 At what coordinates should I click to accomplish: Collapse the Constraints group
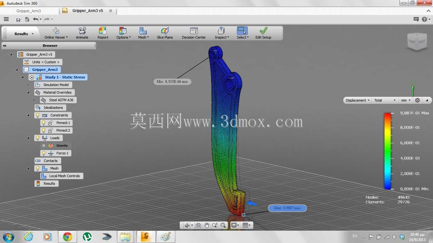[x=28, y=115]
